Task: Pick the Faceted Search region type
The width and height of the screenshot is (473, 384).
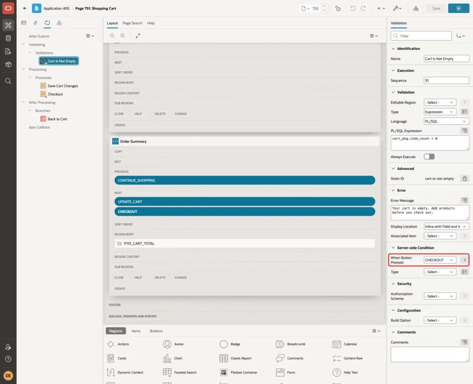Action: (x=180, y=372)
